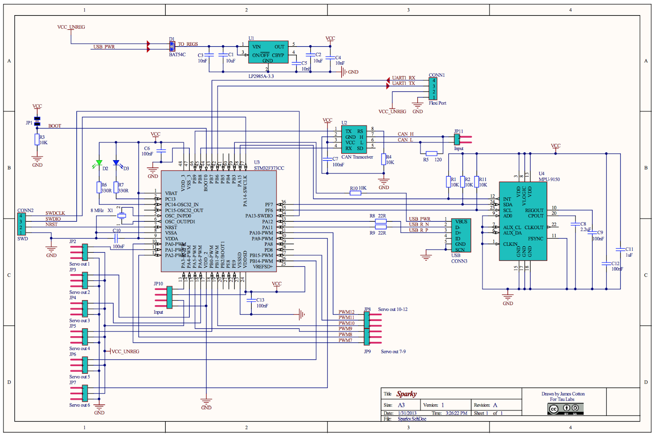Select the U4 MPU-9150 sensor block
The height and width of the screenshot is (435, 653).
(523, 221)
